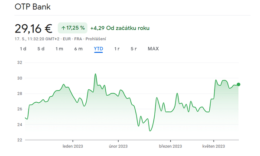Viewport: 260px width, 156px height.
Task: Switch to the 5 d range tab
Action: click(41, 49)
